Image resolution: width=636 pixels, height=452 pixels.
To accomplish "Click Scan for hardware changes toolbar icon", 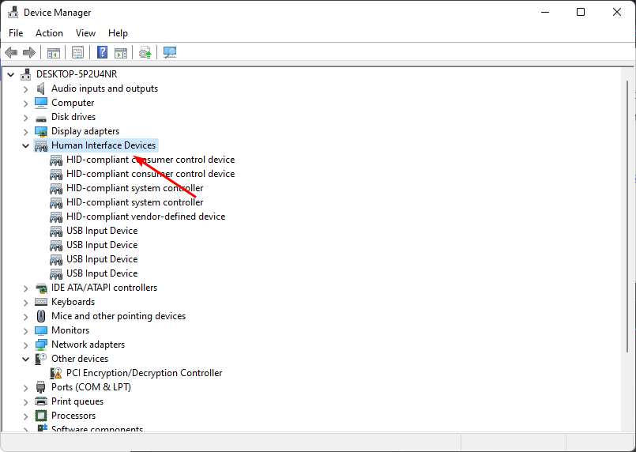I will tap(170, 52).
